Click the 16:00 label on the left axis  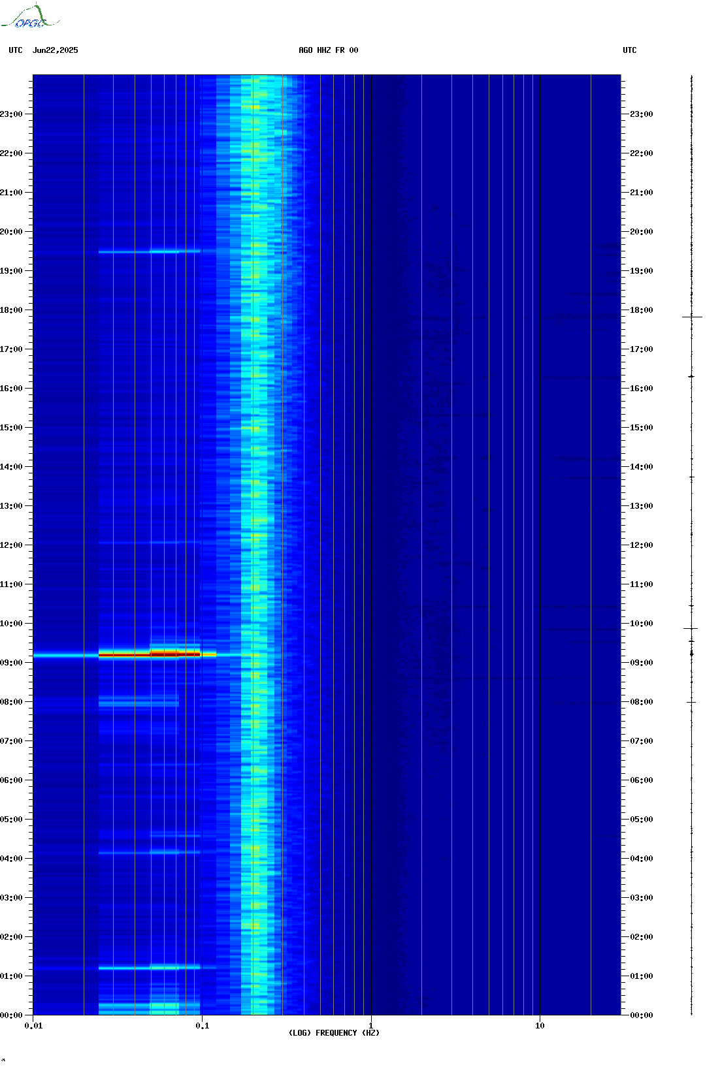click(x=11, y=389)
